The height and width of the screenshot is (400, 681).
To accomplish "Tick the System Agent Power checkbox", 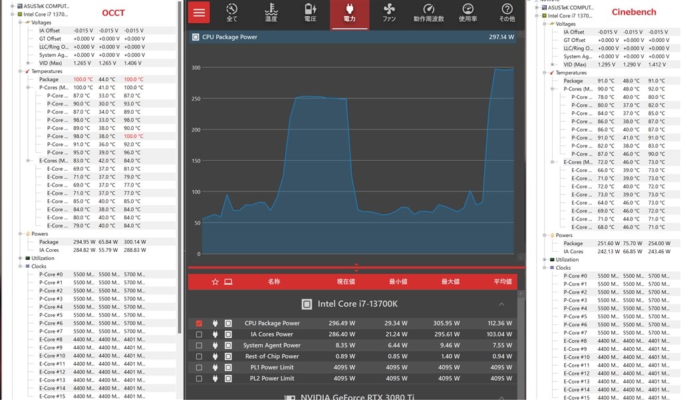I will (x=199, y=346).
